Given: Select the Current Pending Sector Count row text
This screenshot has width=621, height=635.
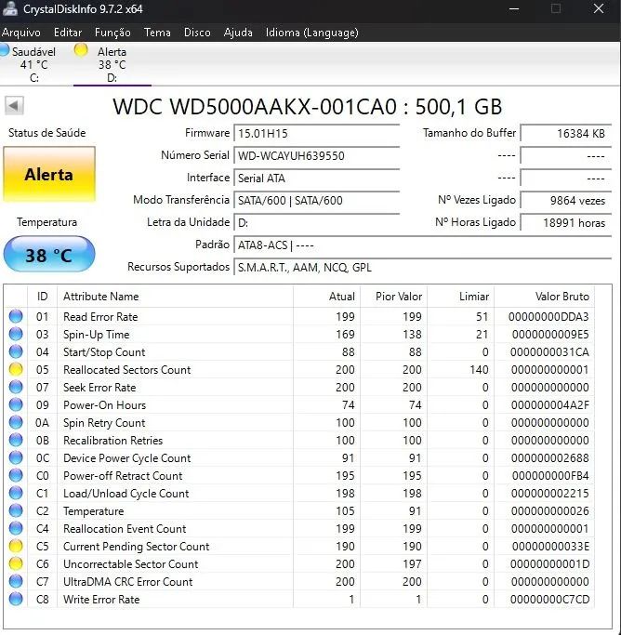Looking at the screenshot, I should 136,547.
